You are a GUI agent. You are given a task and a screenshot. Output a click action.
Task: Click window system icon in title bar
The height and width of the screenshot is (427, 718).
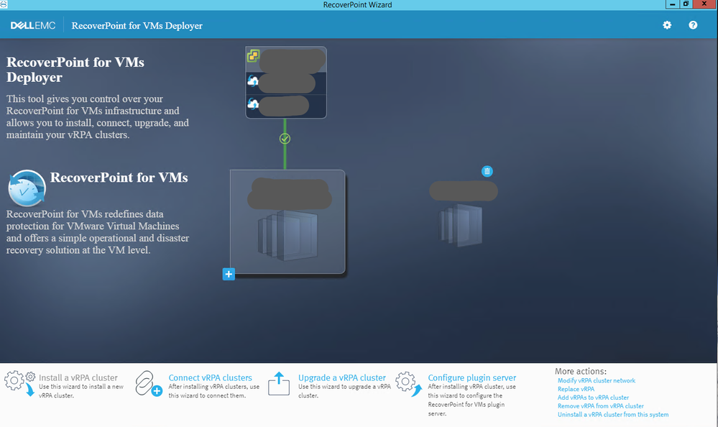point(3,4)
